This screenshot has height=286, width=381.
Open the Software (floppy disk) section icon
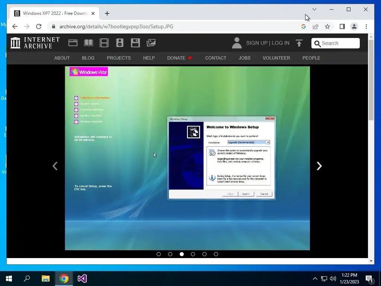[135, 43]
